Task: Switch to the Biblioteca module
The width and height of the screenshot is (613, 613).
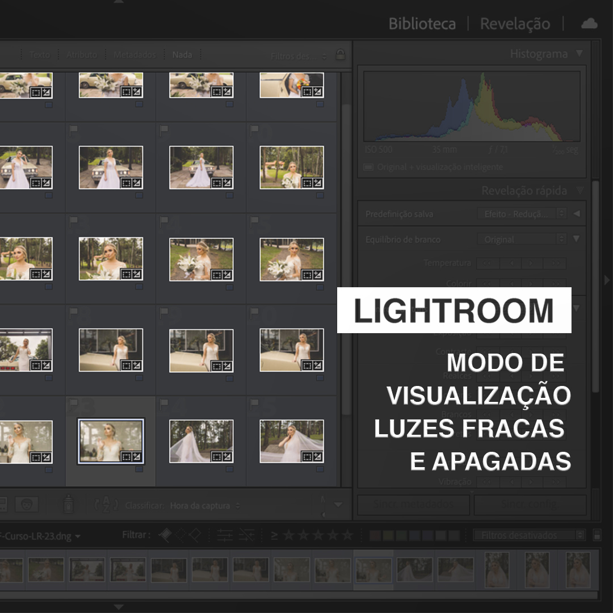Action: click(422, 24)
